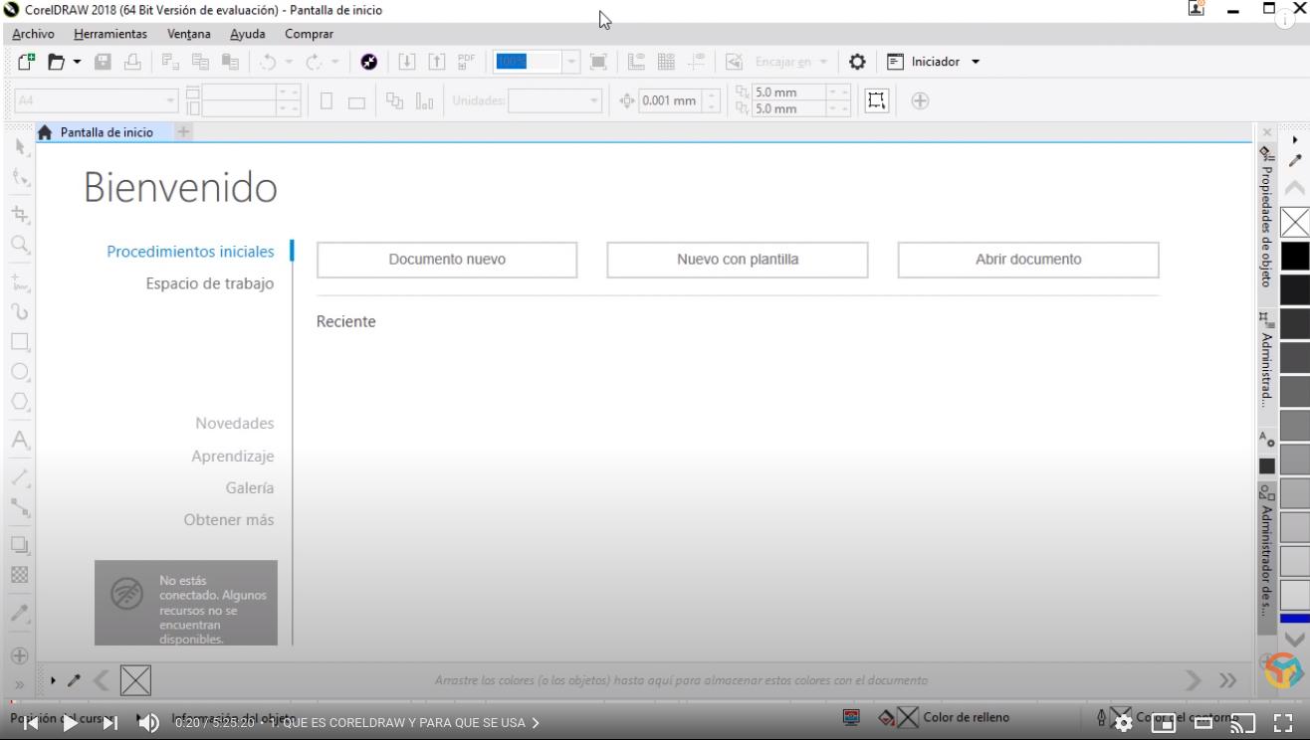Click the Open folder icon in the toolbar
Image resolution: width=1310 pixels, height=740 pixels.
tap(57, 62)
